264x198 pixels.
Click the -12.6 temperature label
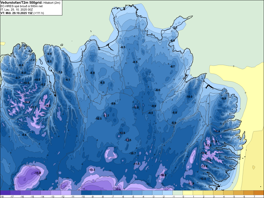[x=204, y=166]
